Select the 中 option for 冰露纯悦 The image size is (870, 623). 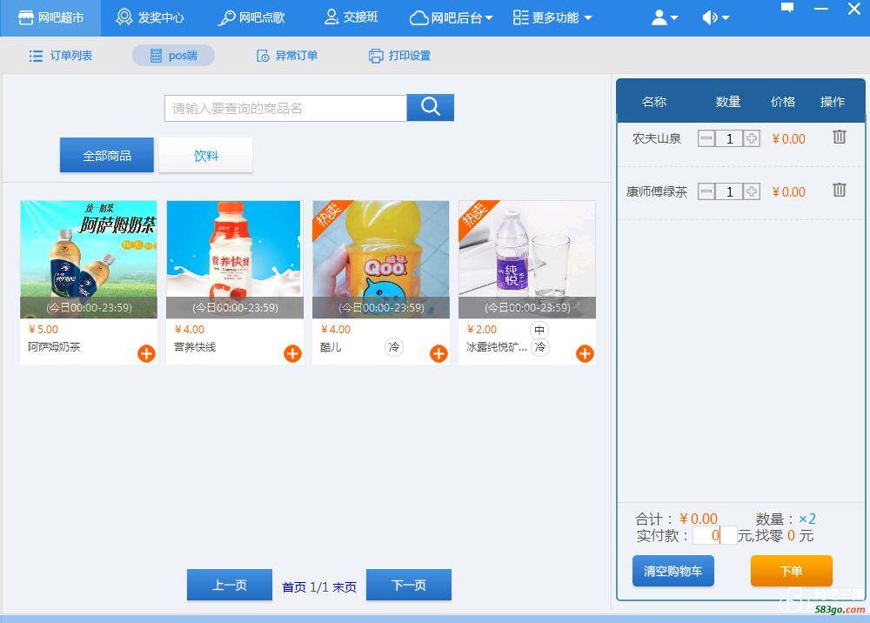[x=539, y=330]
